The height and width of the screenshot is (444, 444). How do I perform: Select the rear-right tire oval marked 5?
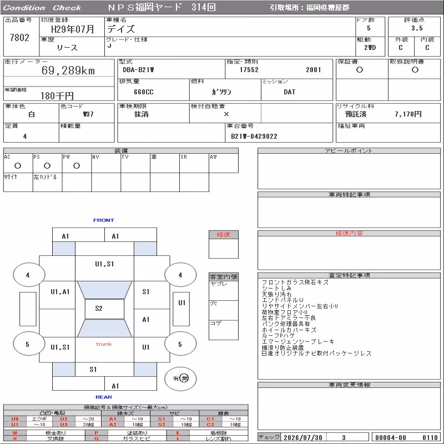tap(180, 344)
